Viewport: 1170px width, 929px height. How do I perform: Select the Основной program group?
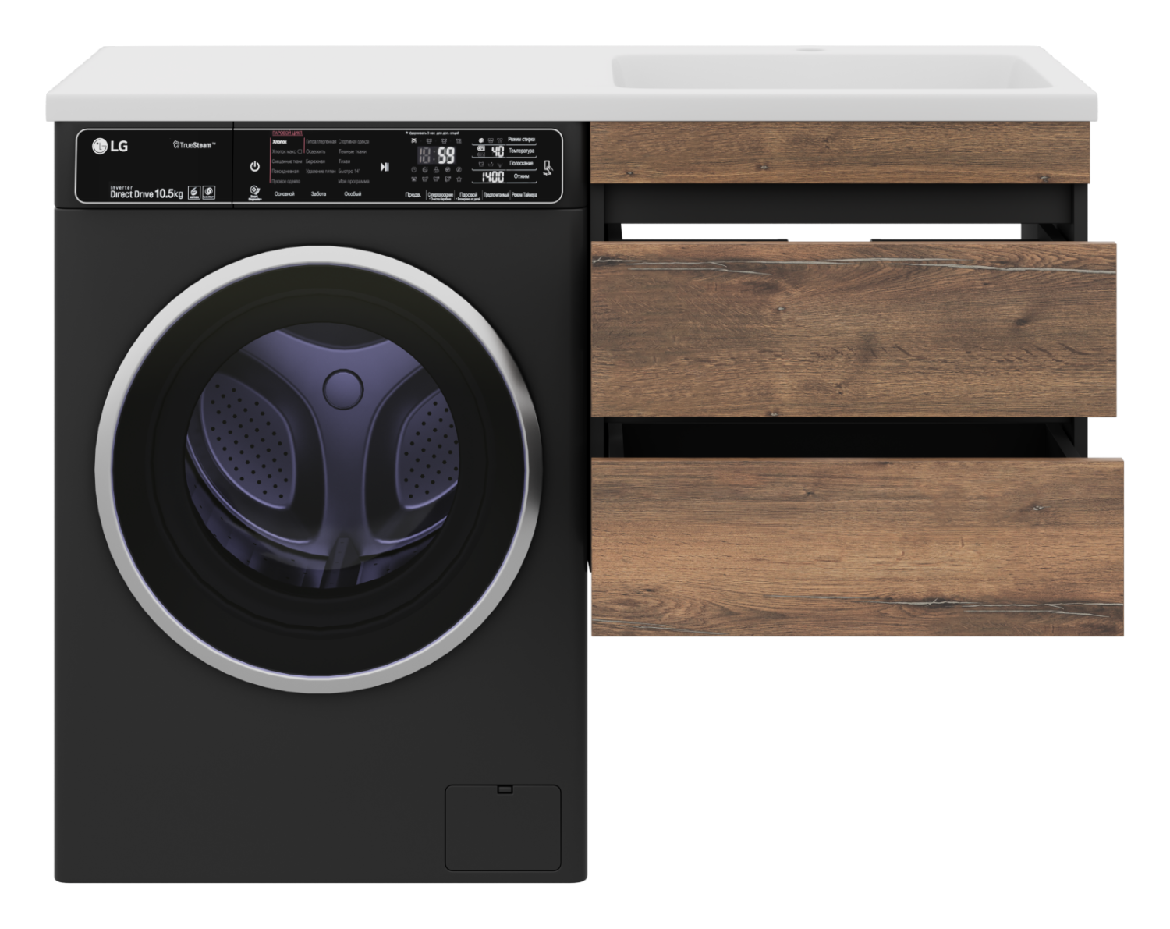(285, 193)
